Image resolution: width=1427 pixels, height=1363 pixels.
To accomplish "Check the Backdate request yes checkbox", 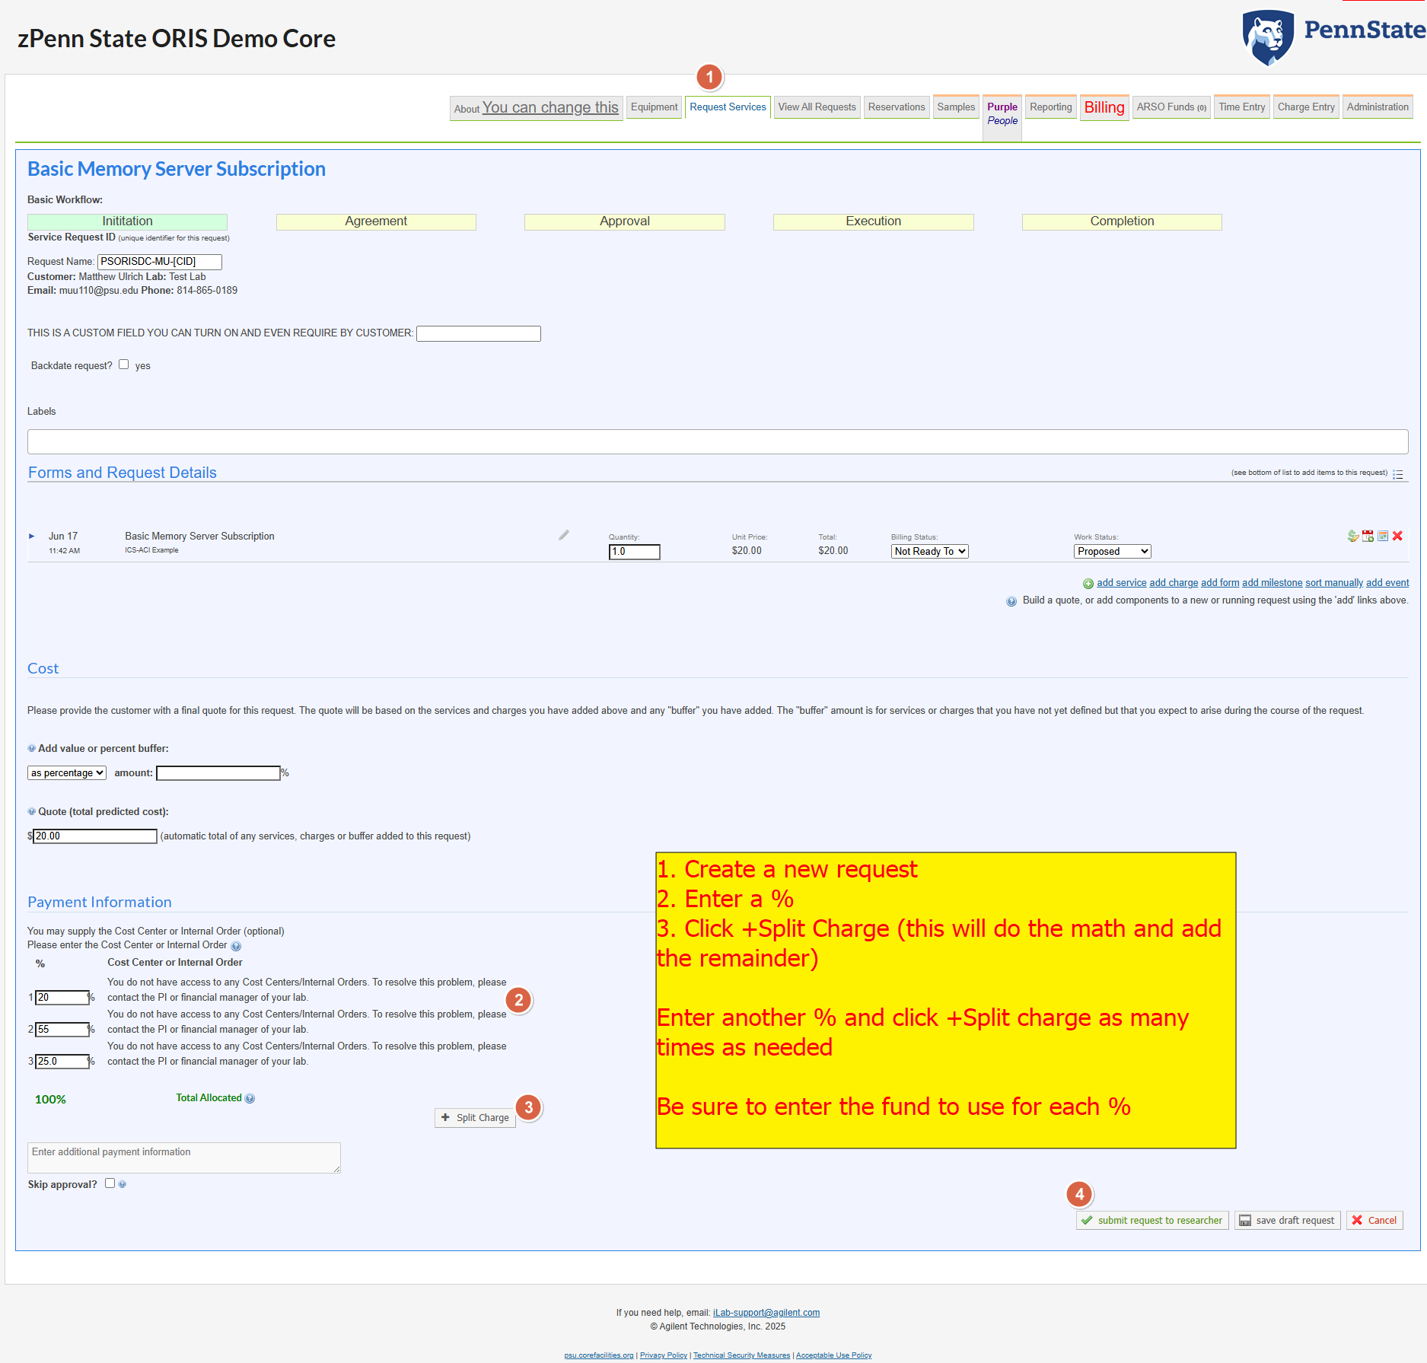I will [x=123, y=365].
